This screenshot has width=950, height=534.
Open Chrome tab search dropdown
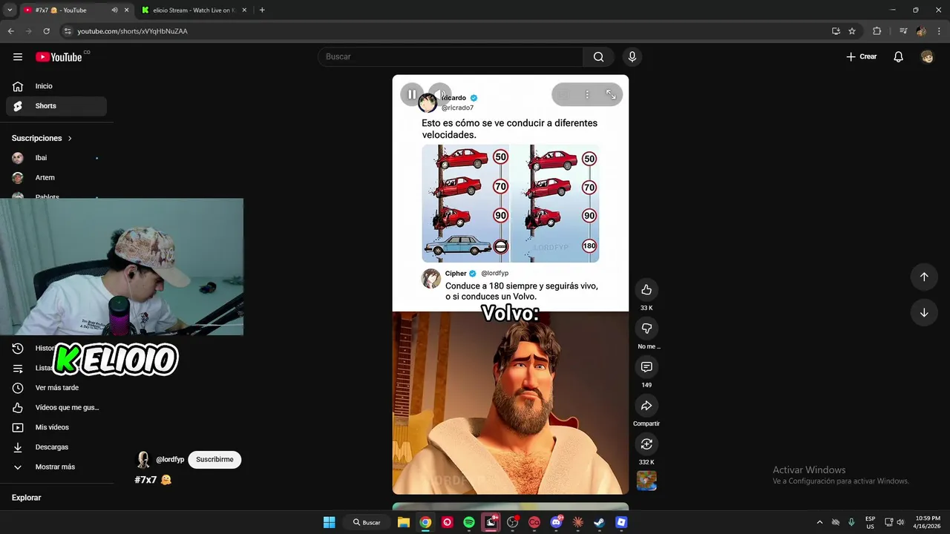10,10
